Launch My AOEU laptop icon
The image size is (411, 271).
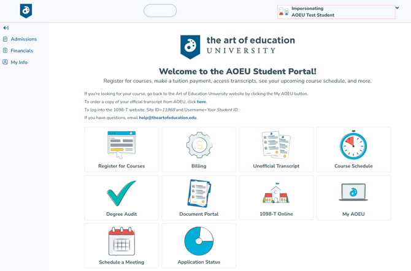pyautogui.click(x=353, y=193)
